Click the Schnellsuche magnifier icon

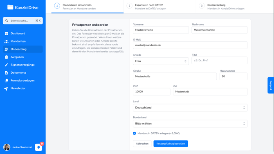coord(7,20)
